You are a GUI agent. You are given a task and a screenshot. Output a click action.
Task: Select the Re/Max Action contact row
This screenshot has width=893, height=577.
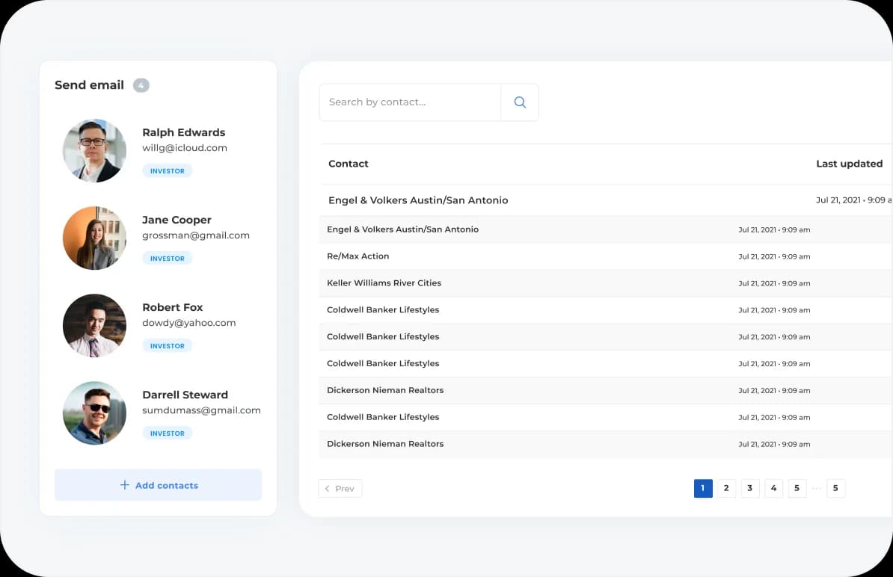tap(358, 256)
